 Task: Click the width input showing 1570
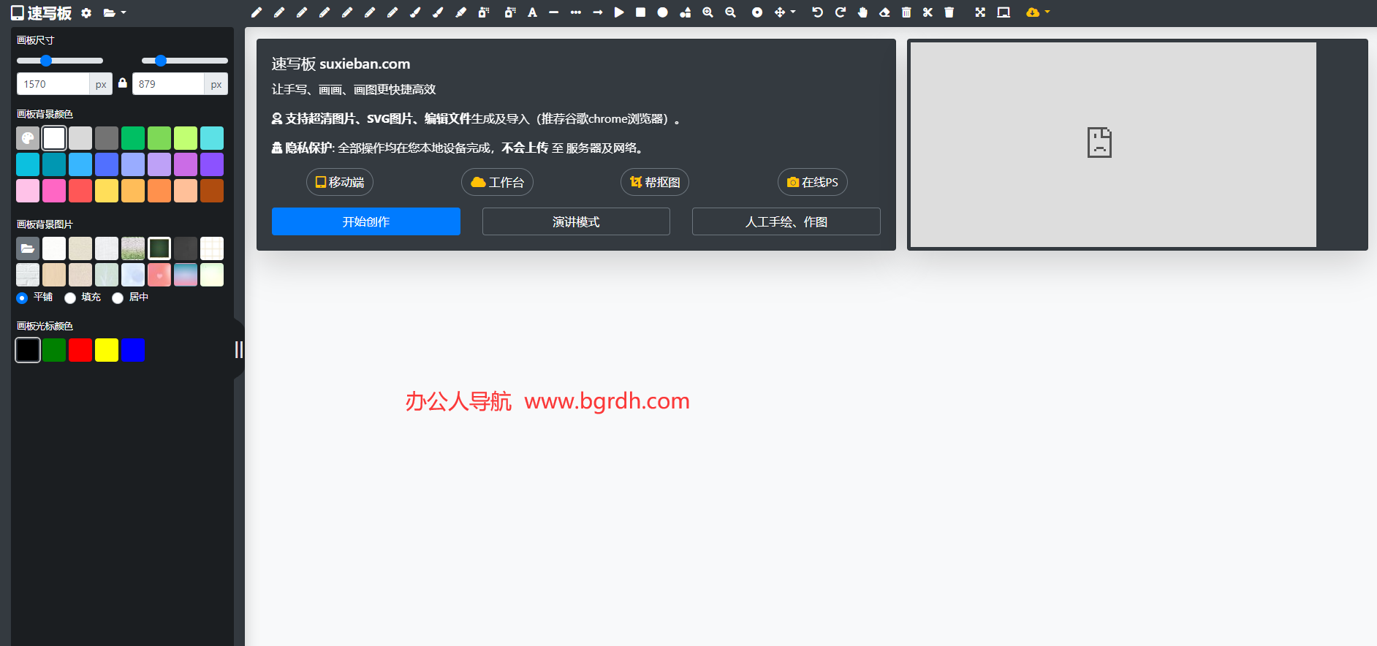click(53, 84)
